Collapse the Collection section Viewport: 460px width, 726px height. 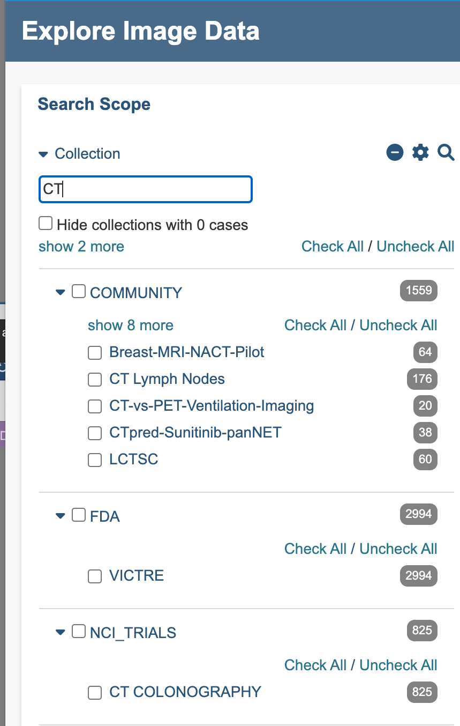43,153
